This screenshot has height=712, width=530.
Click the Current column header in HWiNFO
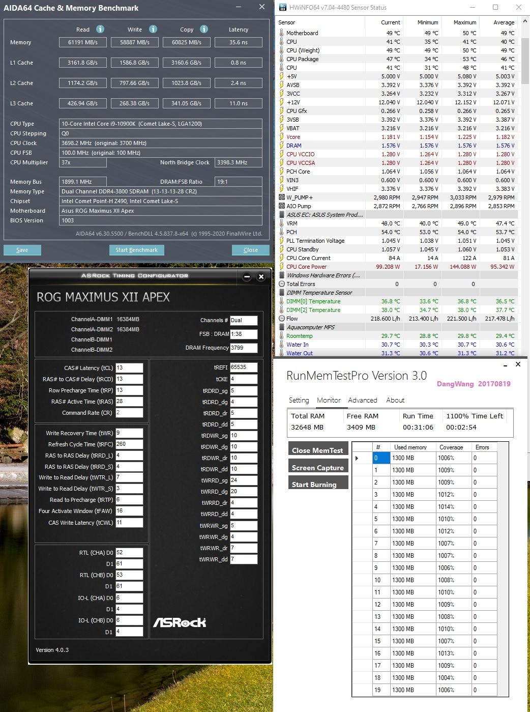390,22
